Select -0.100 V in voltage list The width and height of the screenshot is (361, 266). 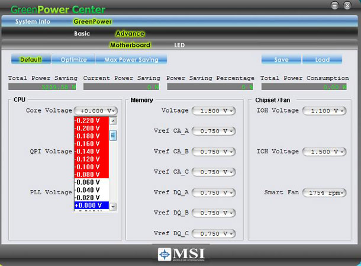click(x=91, y=167)
